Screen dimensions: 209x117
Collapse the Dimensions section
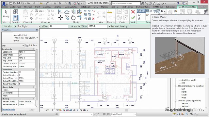click(34, 70)
